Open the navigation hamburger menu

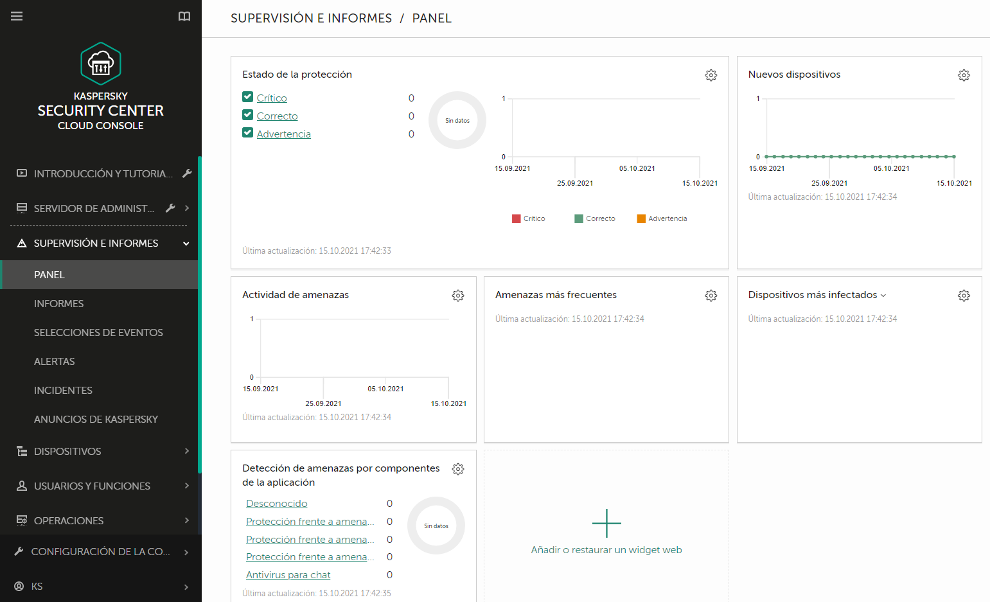[17, 16]
